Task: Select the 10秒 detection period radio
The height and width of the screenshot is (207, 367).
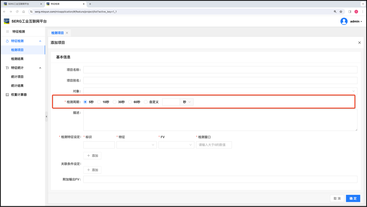Action: [99, 102]
